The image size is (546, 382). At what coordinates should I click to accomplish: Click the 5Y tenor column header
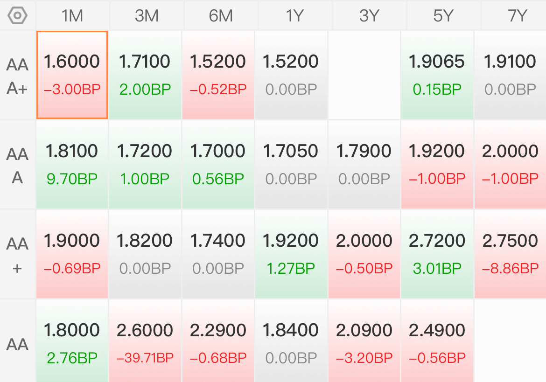pos(443,16)
